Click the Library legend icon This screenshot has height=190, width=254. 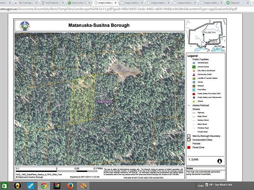click(194, 82)
